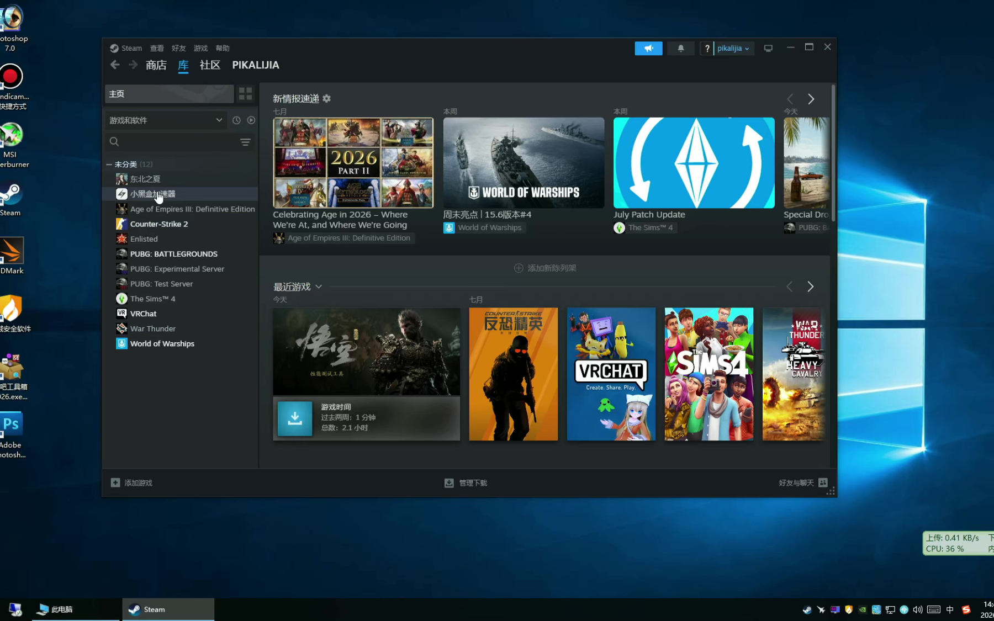Open the pikalijia account dropdown
The image size is (994, 621).
[733, 49]
